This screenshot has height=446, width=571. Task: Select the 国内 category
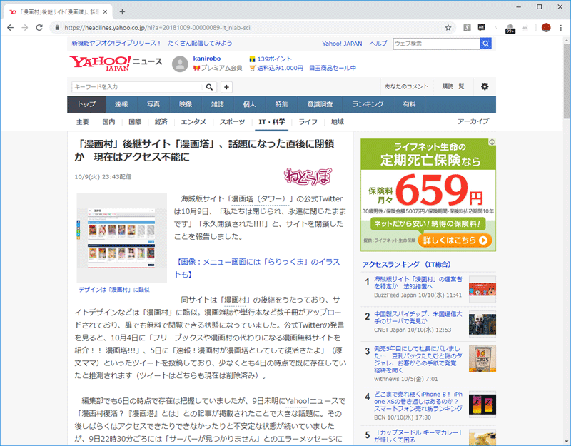pyautogui.click(x=109, y=122)
